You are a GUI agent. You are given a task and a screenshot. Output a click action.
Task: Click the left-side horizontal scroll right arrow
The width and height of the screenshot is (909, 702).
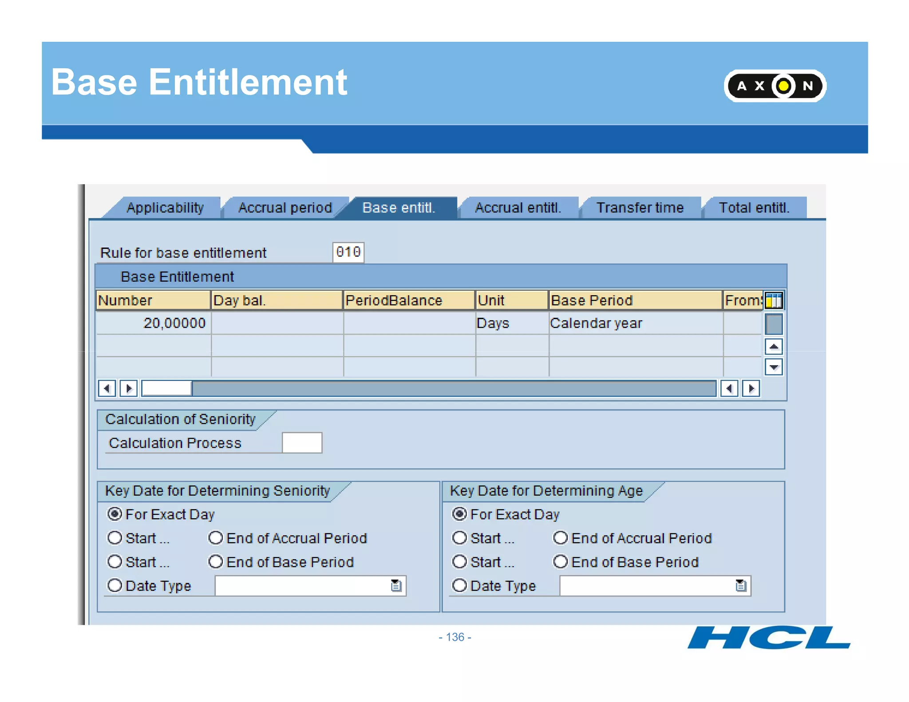point(129,388)
